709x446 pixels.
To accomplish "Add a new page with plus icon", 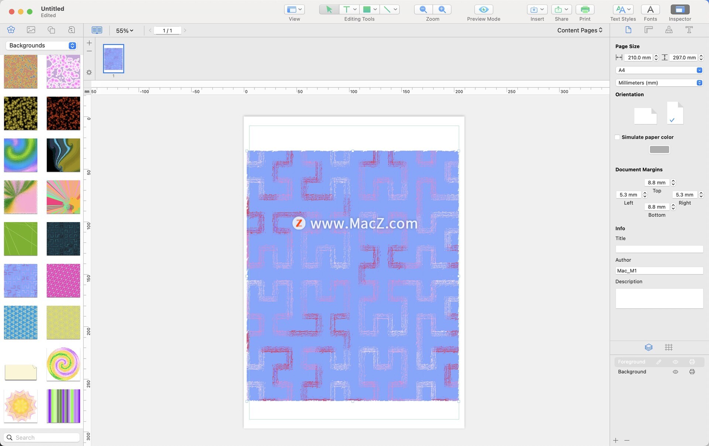I will (89, 43).
